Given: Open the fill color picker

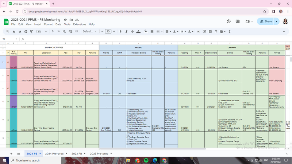Looking at the screenshot, I should coord(146,31).
